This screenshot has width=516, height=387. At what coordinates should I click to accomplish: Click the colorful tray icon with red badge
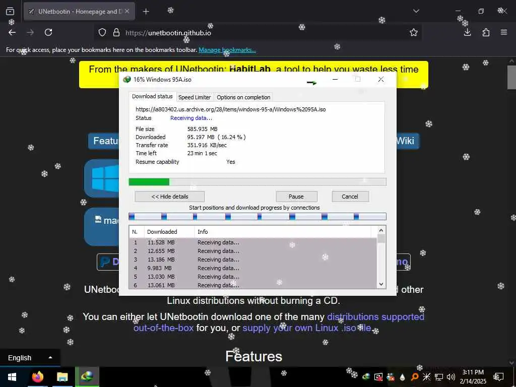391,377
